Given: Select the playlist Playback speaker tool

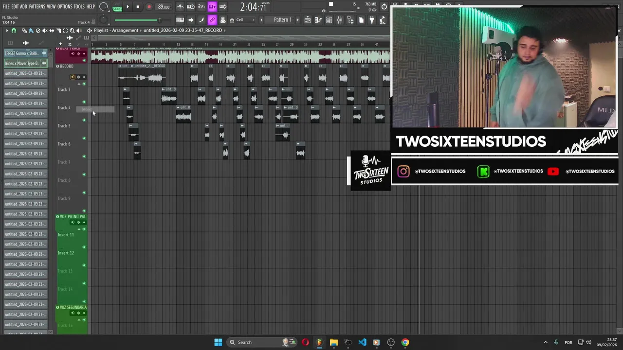Looking at the screenshot, I should coord(79,31).
